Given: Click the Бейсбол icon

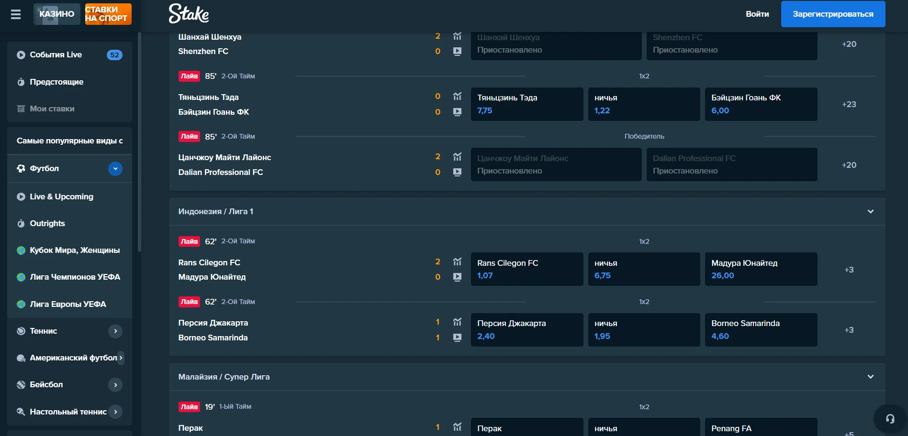Looking at the screenshot, I should click(x=21, y=385).
